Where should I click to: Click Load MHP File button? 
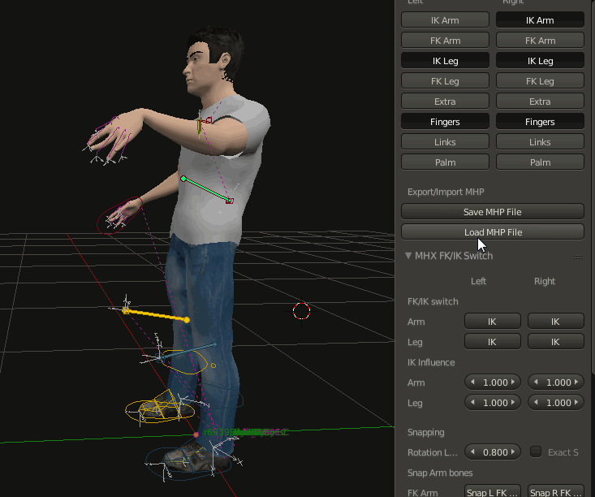click(492, 231)
